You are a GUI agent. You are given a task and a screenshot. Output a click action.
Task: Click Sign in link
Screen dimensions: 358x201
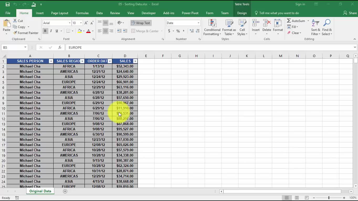300,4
